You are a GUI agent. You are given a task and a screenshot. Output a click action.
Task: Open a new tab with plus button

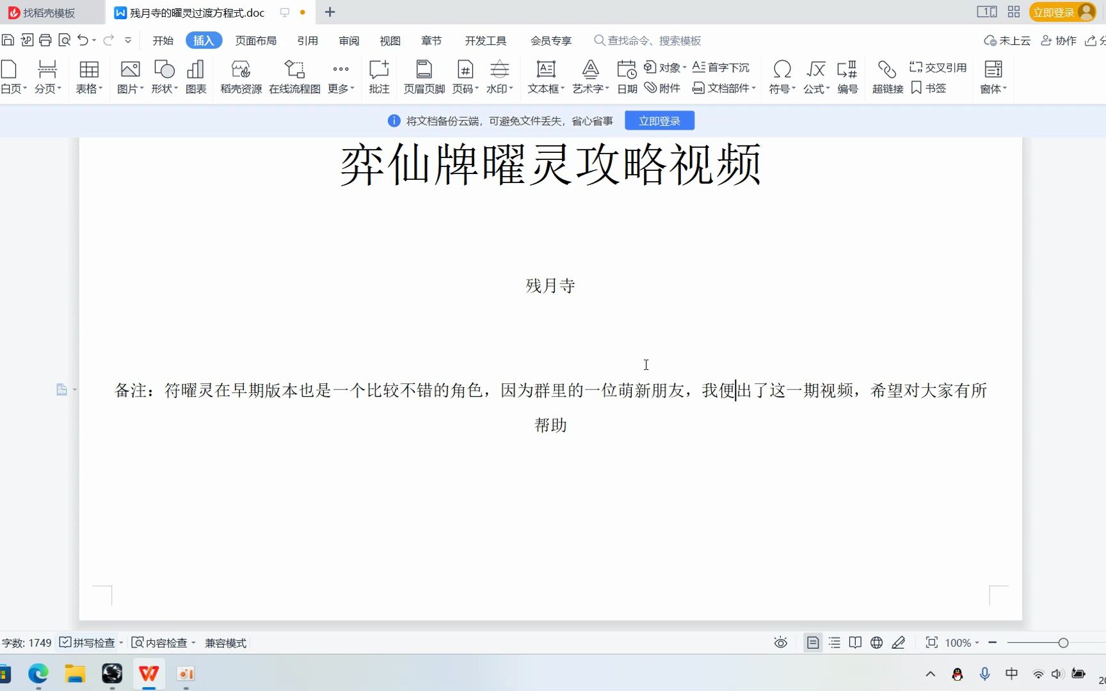click(x=330, y=12)
